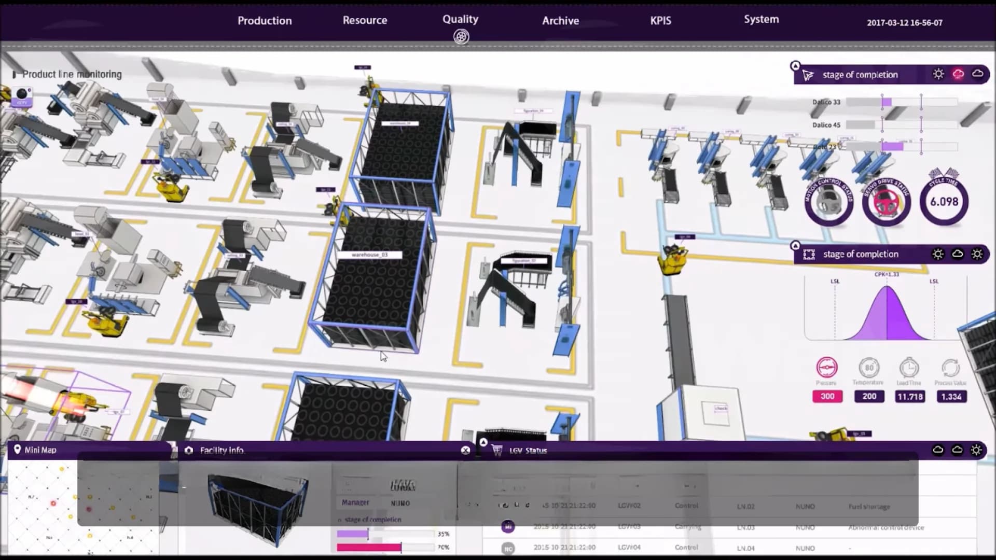This screenshot has width=996, height=560.
Task: Click the Dalico 33 progress bar
Action: coord(902,102)
